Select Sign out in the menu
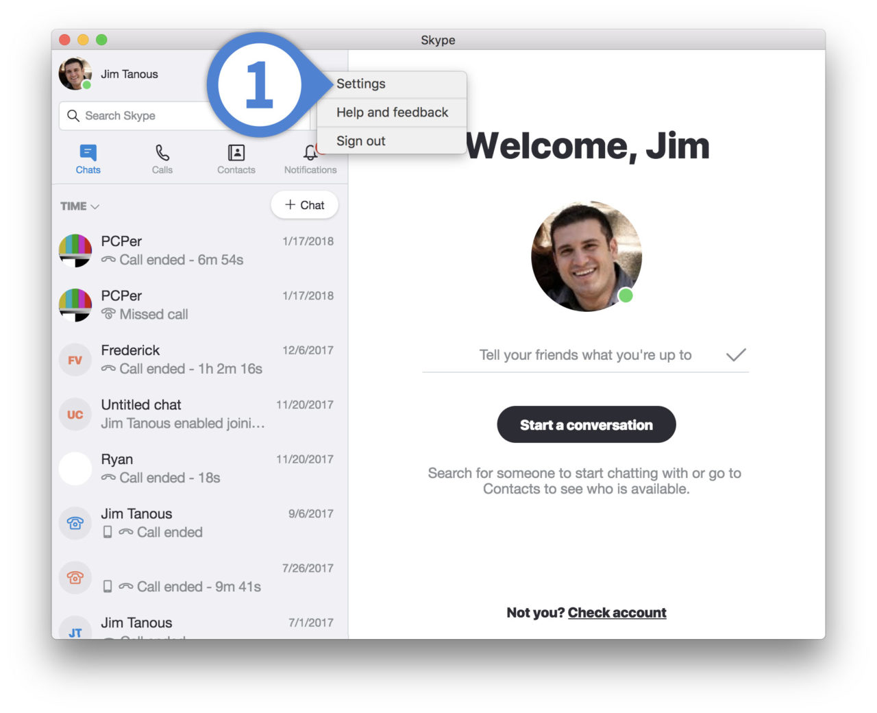The height and width of the screenshot is (713, 877). click(x=391, y=141)
